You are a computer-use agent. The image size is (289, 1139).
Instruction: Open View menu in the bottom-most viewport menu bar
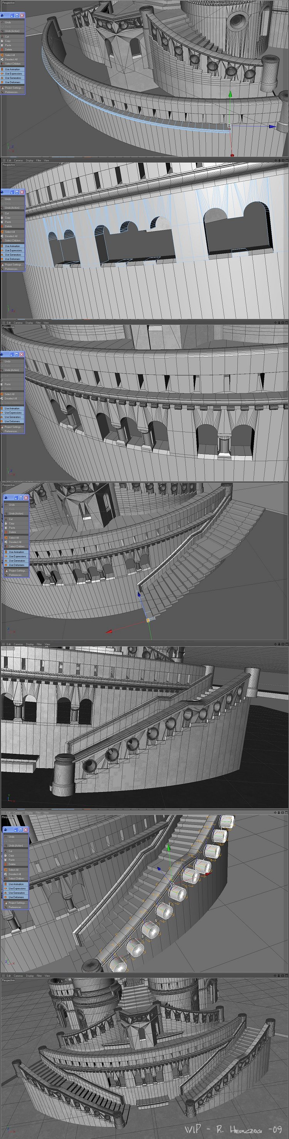(47, 976)
